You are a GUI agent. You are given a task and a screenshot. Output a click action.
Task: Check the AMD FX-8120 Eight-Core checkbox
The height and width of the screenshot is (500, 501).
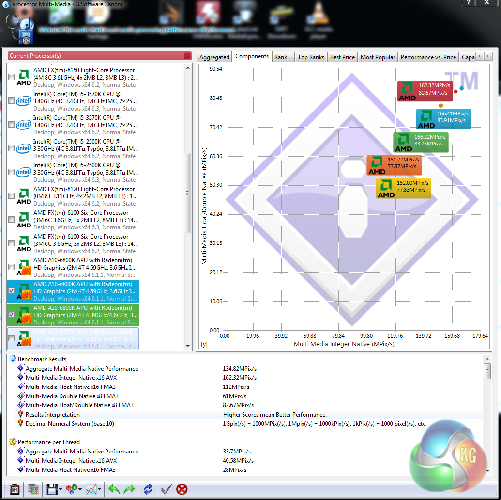click(12, 195)
